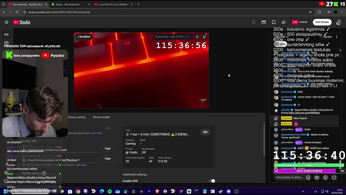Image resolution: width=346 pixels, height=195 pixels.
Task: Open the account avatar menu
Action: point(338,22)
